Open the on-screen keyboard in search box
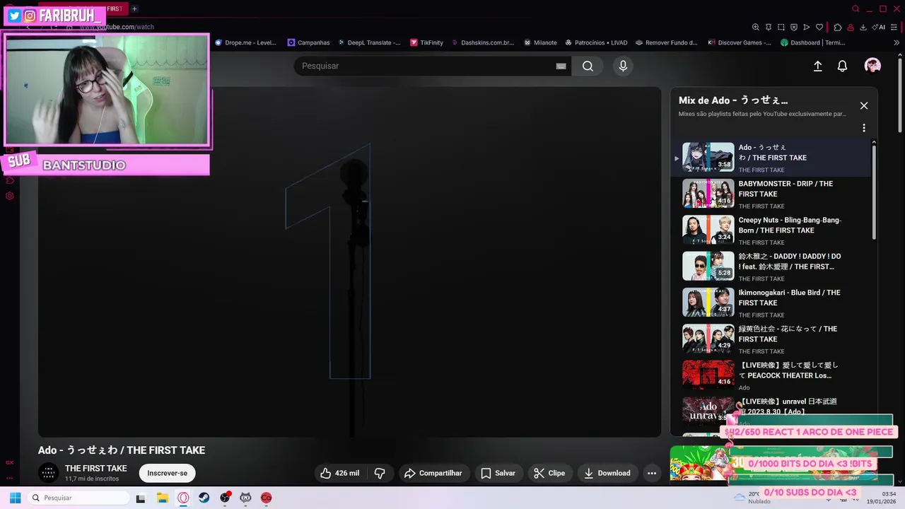905x509 pixels. [x=561, y=66]
